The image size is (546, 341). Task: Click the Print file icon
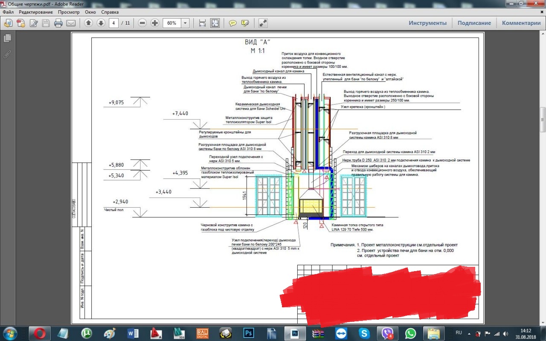[58, 23]
